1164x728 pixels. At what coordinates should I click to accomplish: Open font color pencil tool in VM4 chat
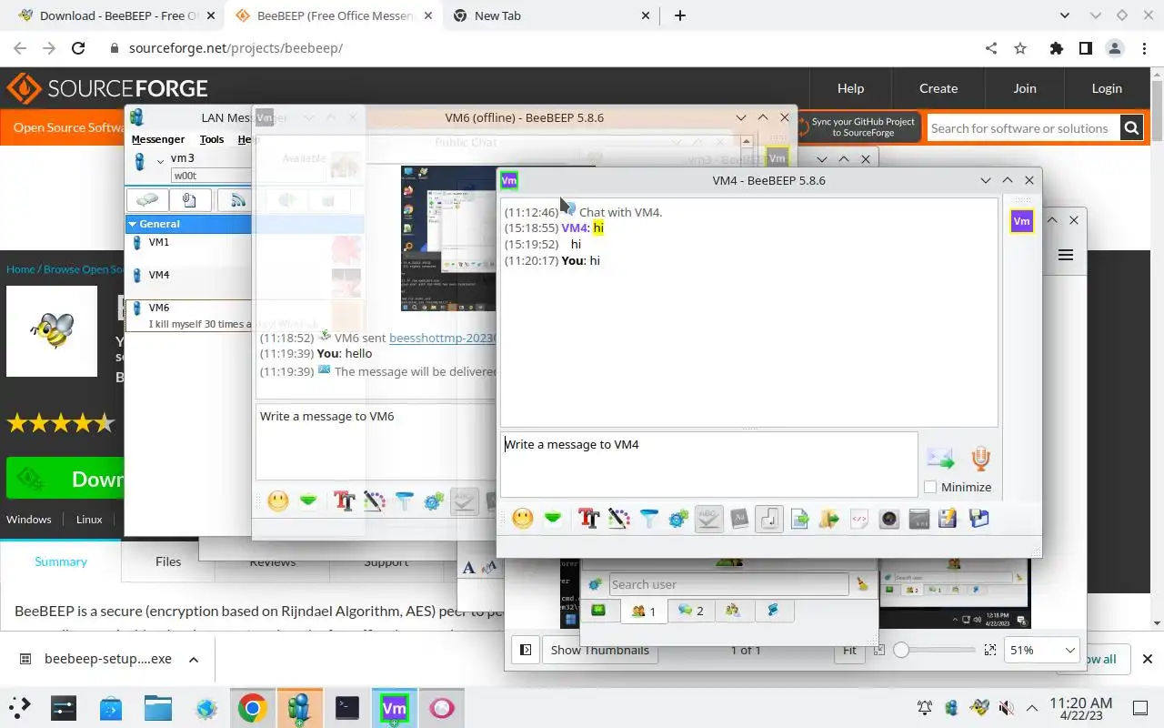tap(619, 519)
